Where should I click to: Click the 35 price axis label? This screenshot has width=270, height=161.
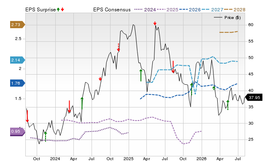[251, 107]
